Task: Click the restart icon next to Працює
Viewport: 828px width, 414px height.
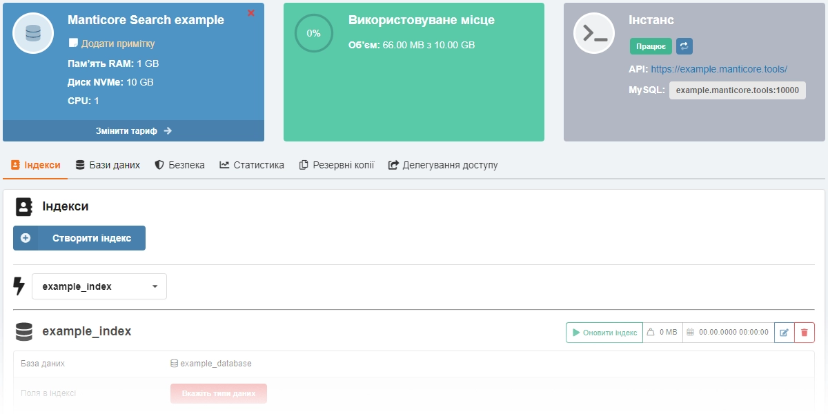Action: point(684,47)
